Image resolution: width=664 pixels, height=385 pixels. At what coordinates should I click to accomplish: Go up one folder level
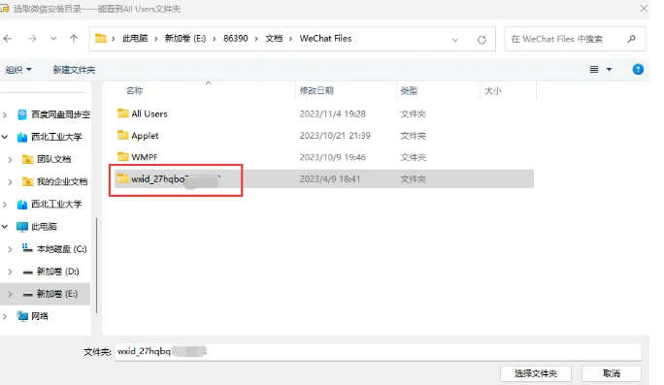coord(74,39)
